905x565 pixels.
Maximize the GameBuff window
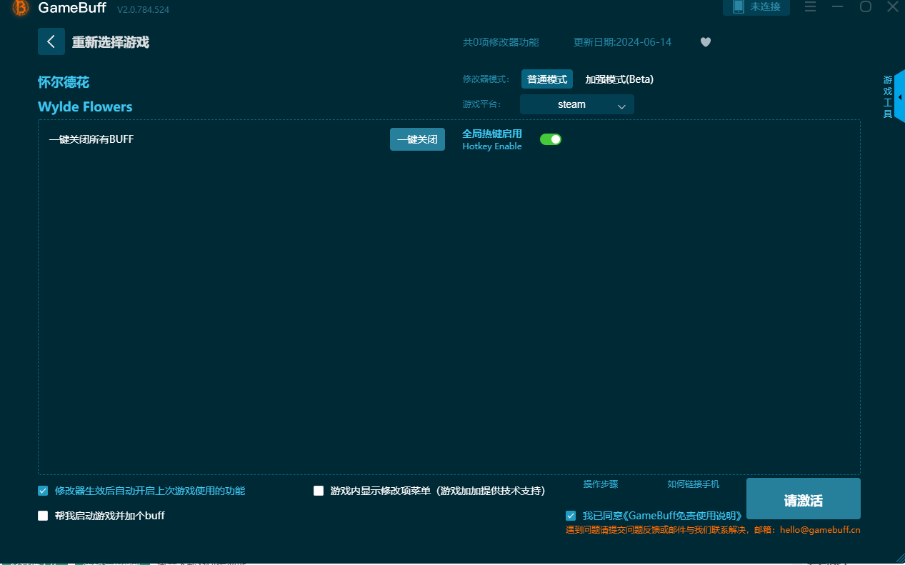[865, 7]
